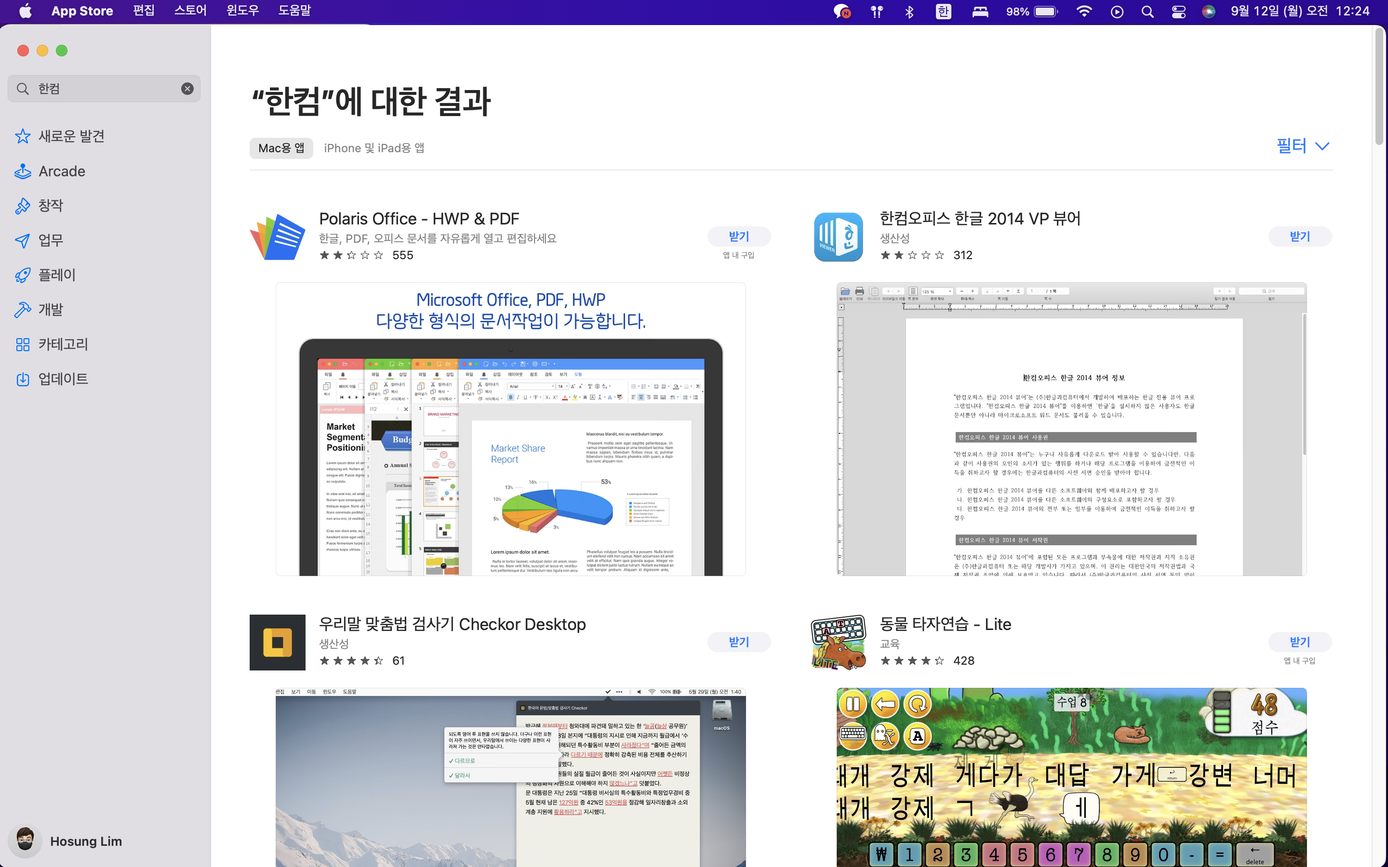
Task: Get 우리말 맞춤법 검사기 Checkor Desktop with 받기
Action: [739, 642]
